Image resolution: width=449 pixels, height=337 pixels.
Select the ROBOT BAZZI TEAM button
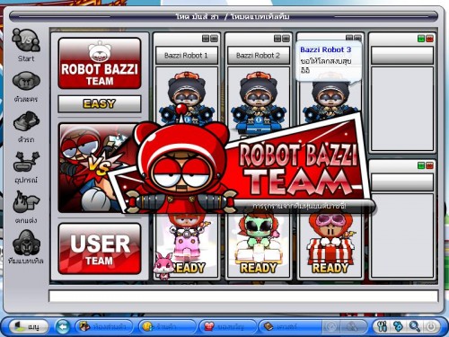coord(100,63)
